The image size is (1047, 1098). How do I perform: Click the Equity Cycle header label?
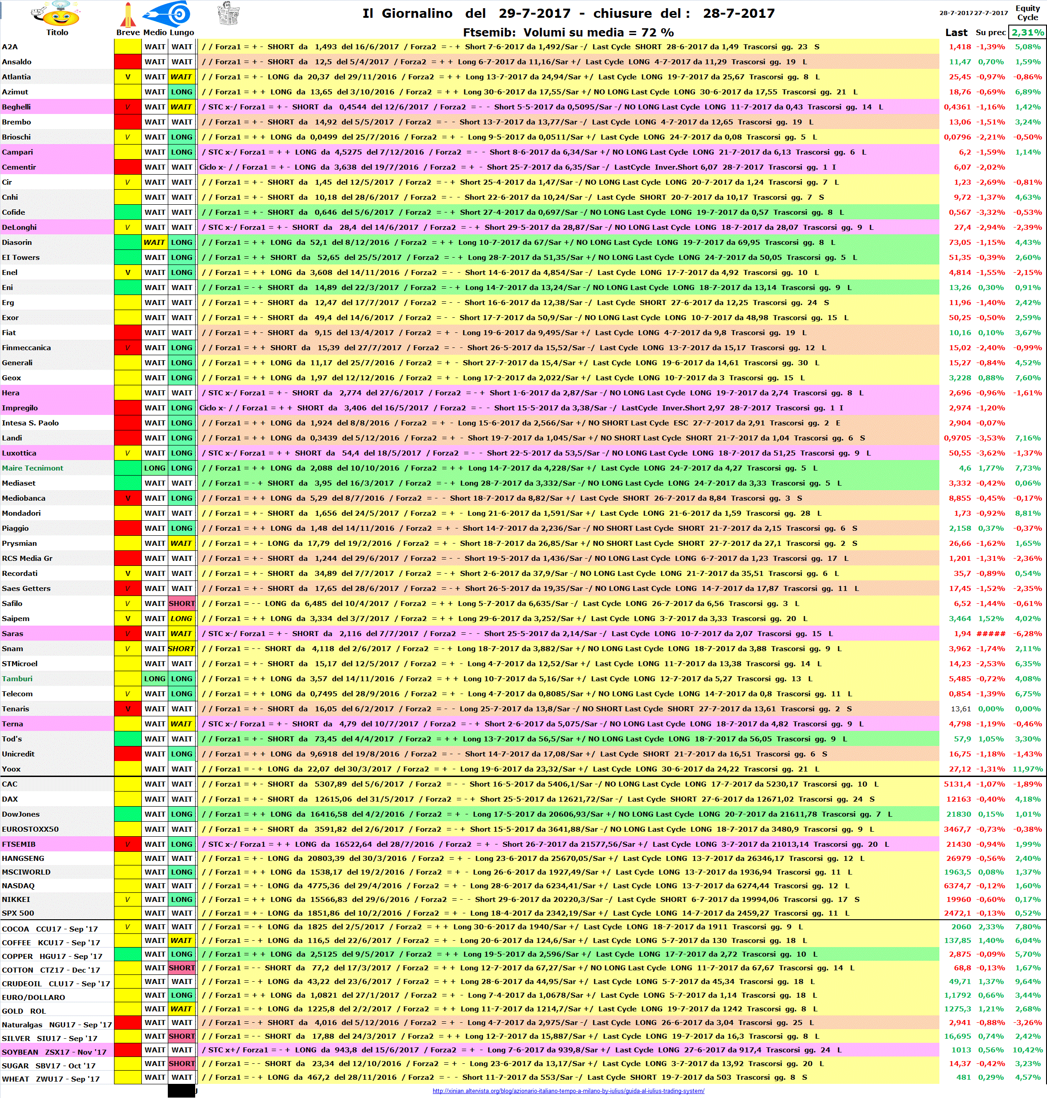point(1027,12)
